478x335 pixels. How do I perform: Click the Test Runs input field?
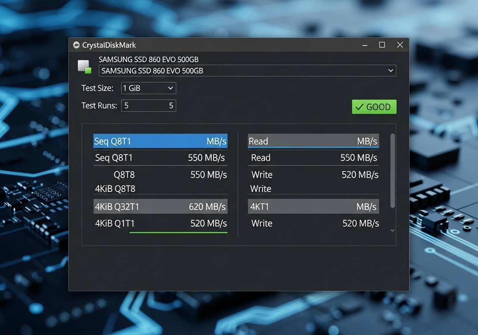148,106
